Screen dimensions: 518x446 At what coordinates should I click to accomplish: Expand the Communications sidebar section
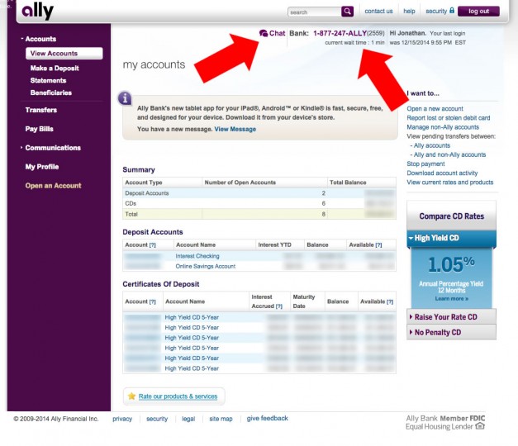pyautogui.click(x=53, y=148)
